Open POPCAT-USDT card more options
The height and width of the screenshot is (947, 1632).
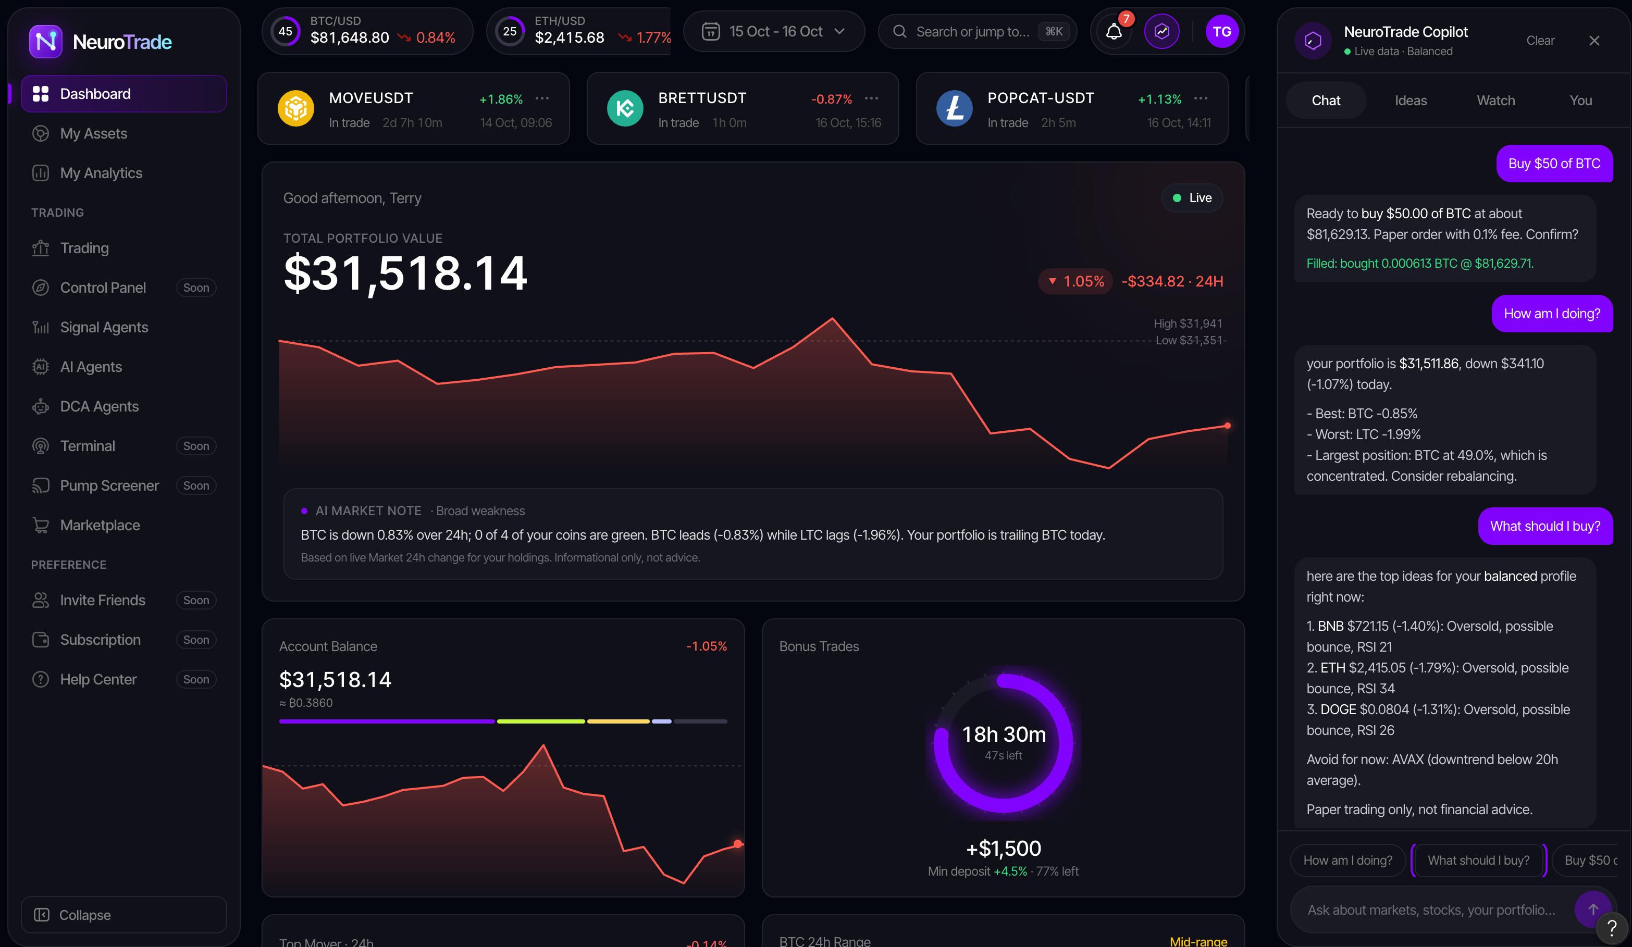coord(1201,98)
